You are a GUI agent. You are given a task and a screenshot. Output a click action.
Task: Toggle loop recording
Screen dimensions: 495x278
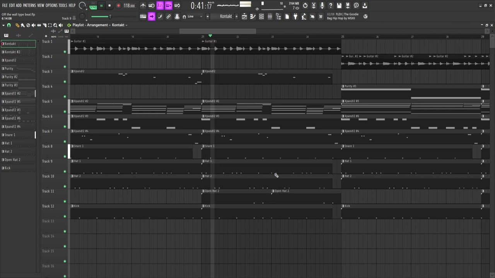pos(177,5)
